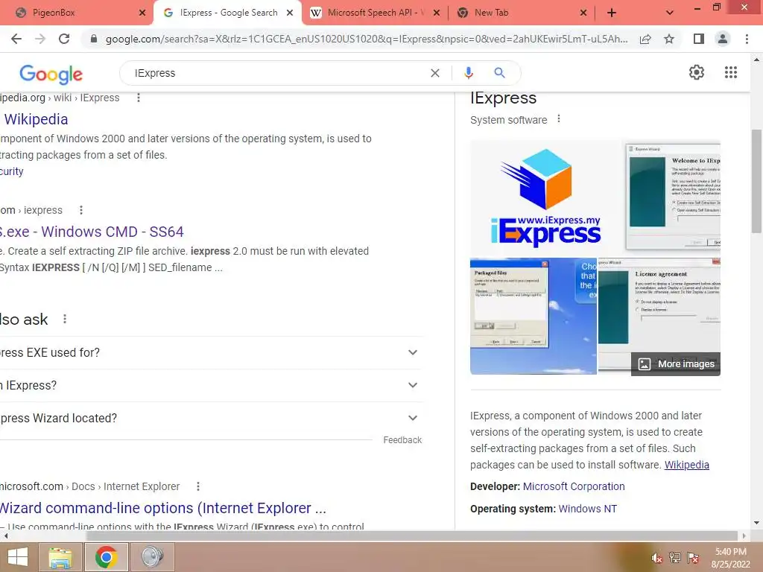This screenshot has height=572, width=763.
Task: Select the IExpress - Google Search tab
Action: [x=228, y=13]
